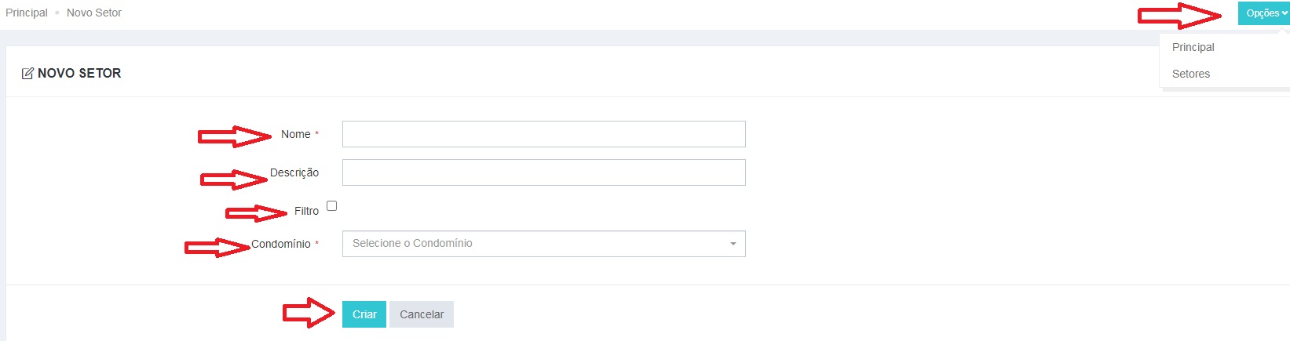Screen dimensions: 1290x341
Task: Focus the Descrição input field
Action: [543, 172]
